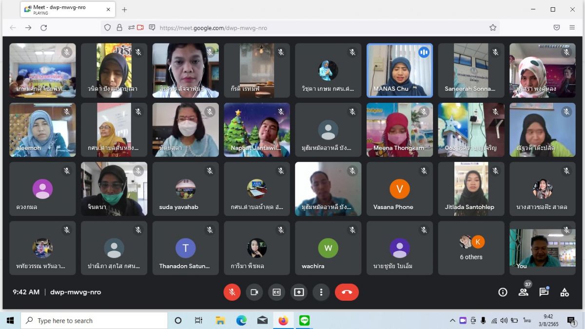Open the in-call chat panel
The height and width of the screenshot is (329, 585).
[x=544, y=292]
